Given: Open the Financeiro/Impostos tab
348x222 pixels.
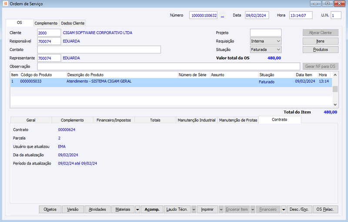Looking at the screenshot, I should pyautogui.click(x=114, y=120).
